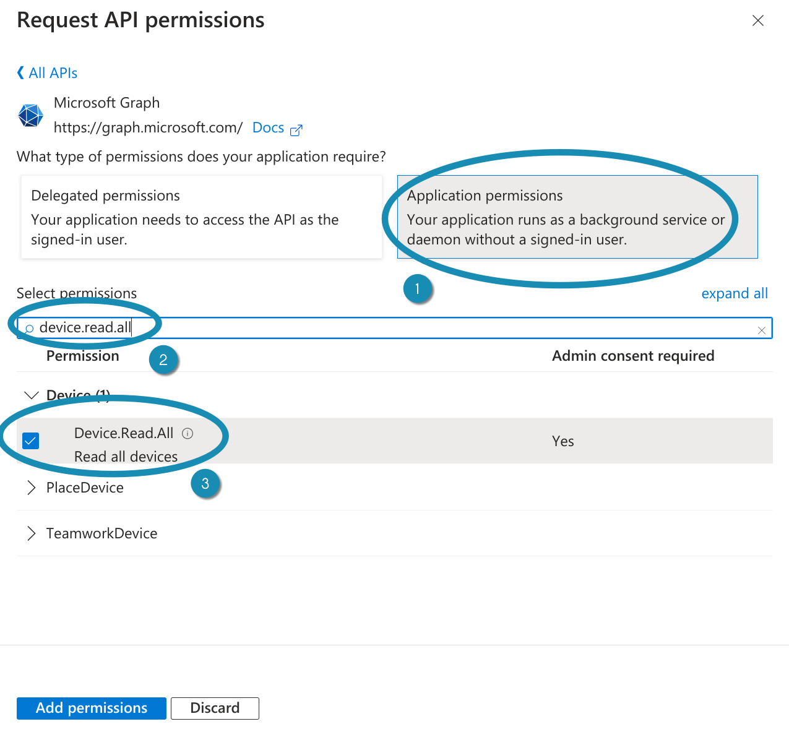Image resolution: width=789 pixels, height=732 pixels.
Task: Click the Add permissions button
Action: coord(92,708)
